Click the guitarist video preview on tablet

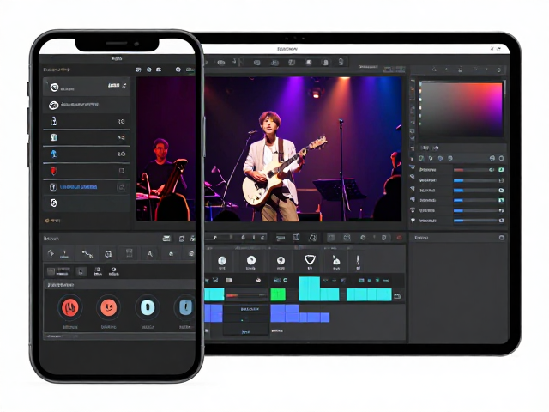pos(303,149)
